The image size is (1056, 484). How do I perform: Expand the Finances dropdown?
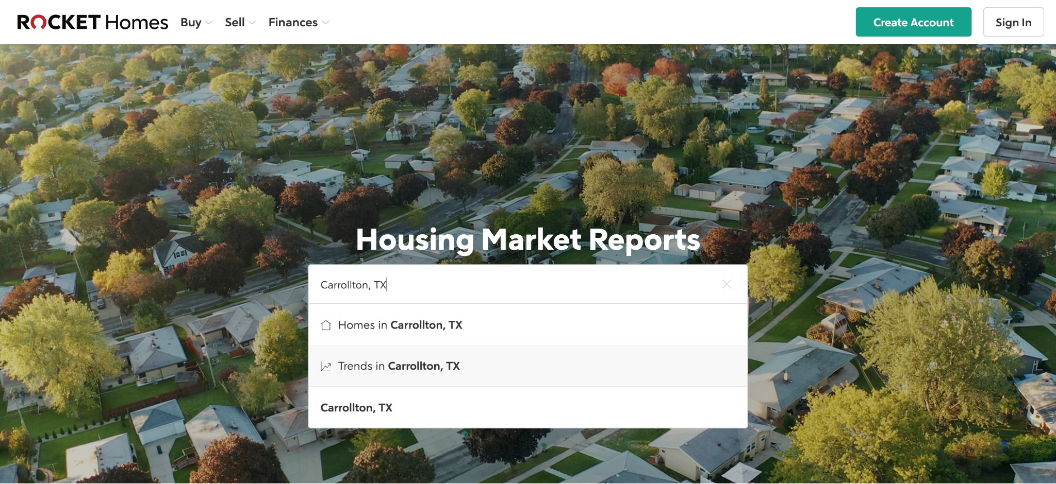click(298, 22)
